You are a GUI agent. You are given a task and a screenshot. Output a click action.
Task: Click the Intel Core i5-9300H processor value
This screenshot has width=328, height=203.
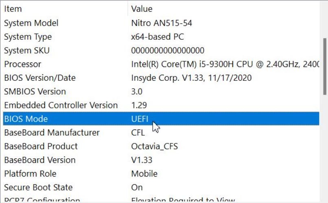(x=224, y=64)
